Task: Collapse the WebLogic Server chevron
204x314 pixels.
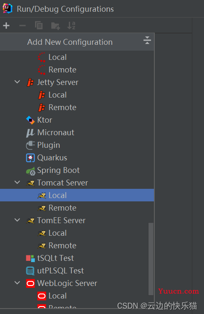Action: [x=18, y=283]
